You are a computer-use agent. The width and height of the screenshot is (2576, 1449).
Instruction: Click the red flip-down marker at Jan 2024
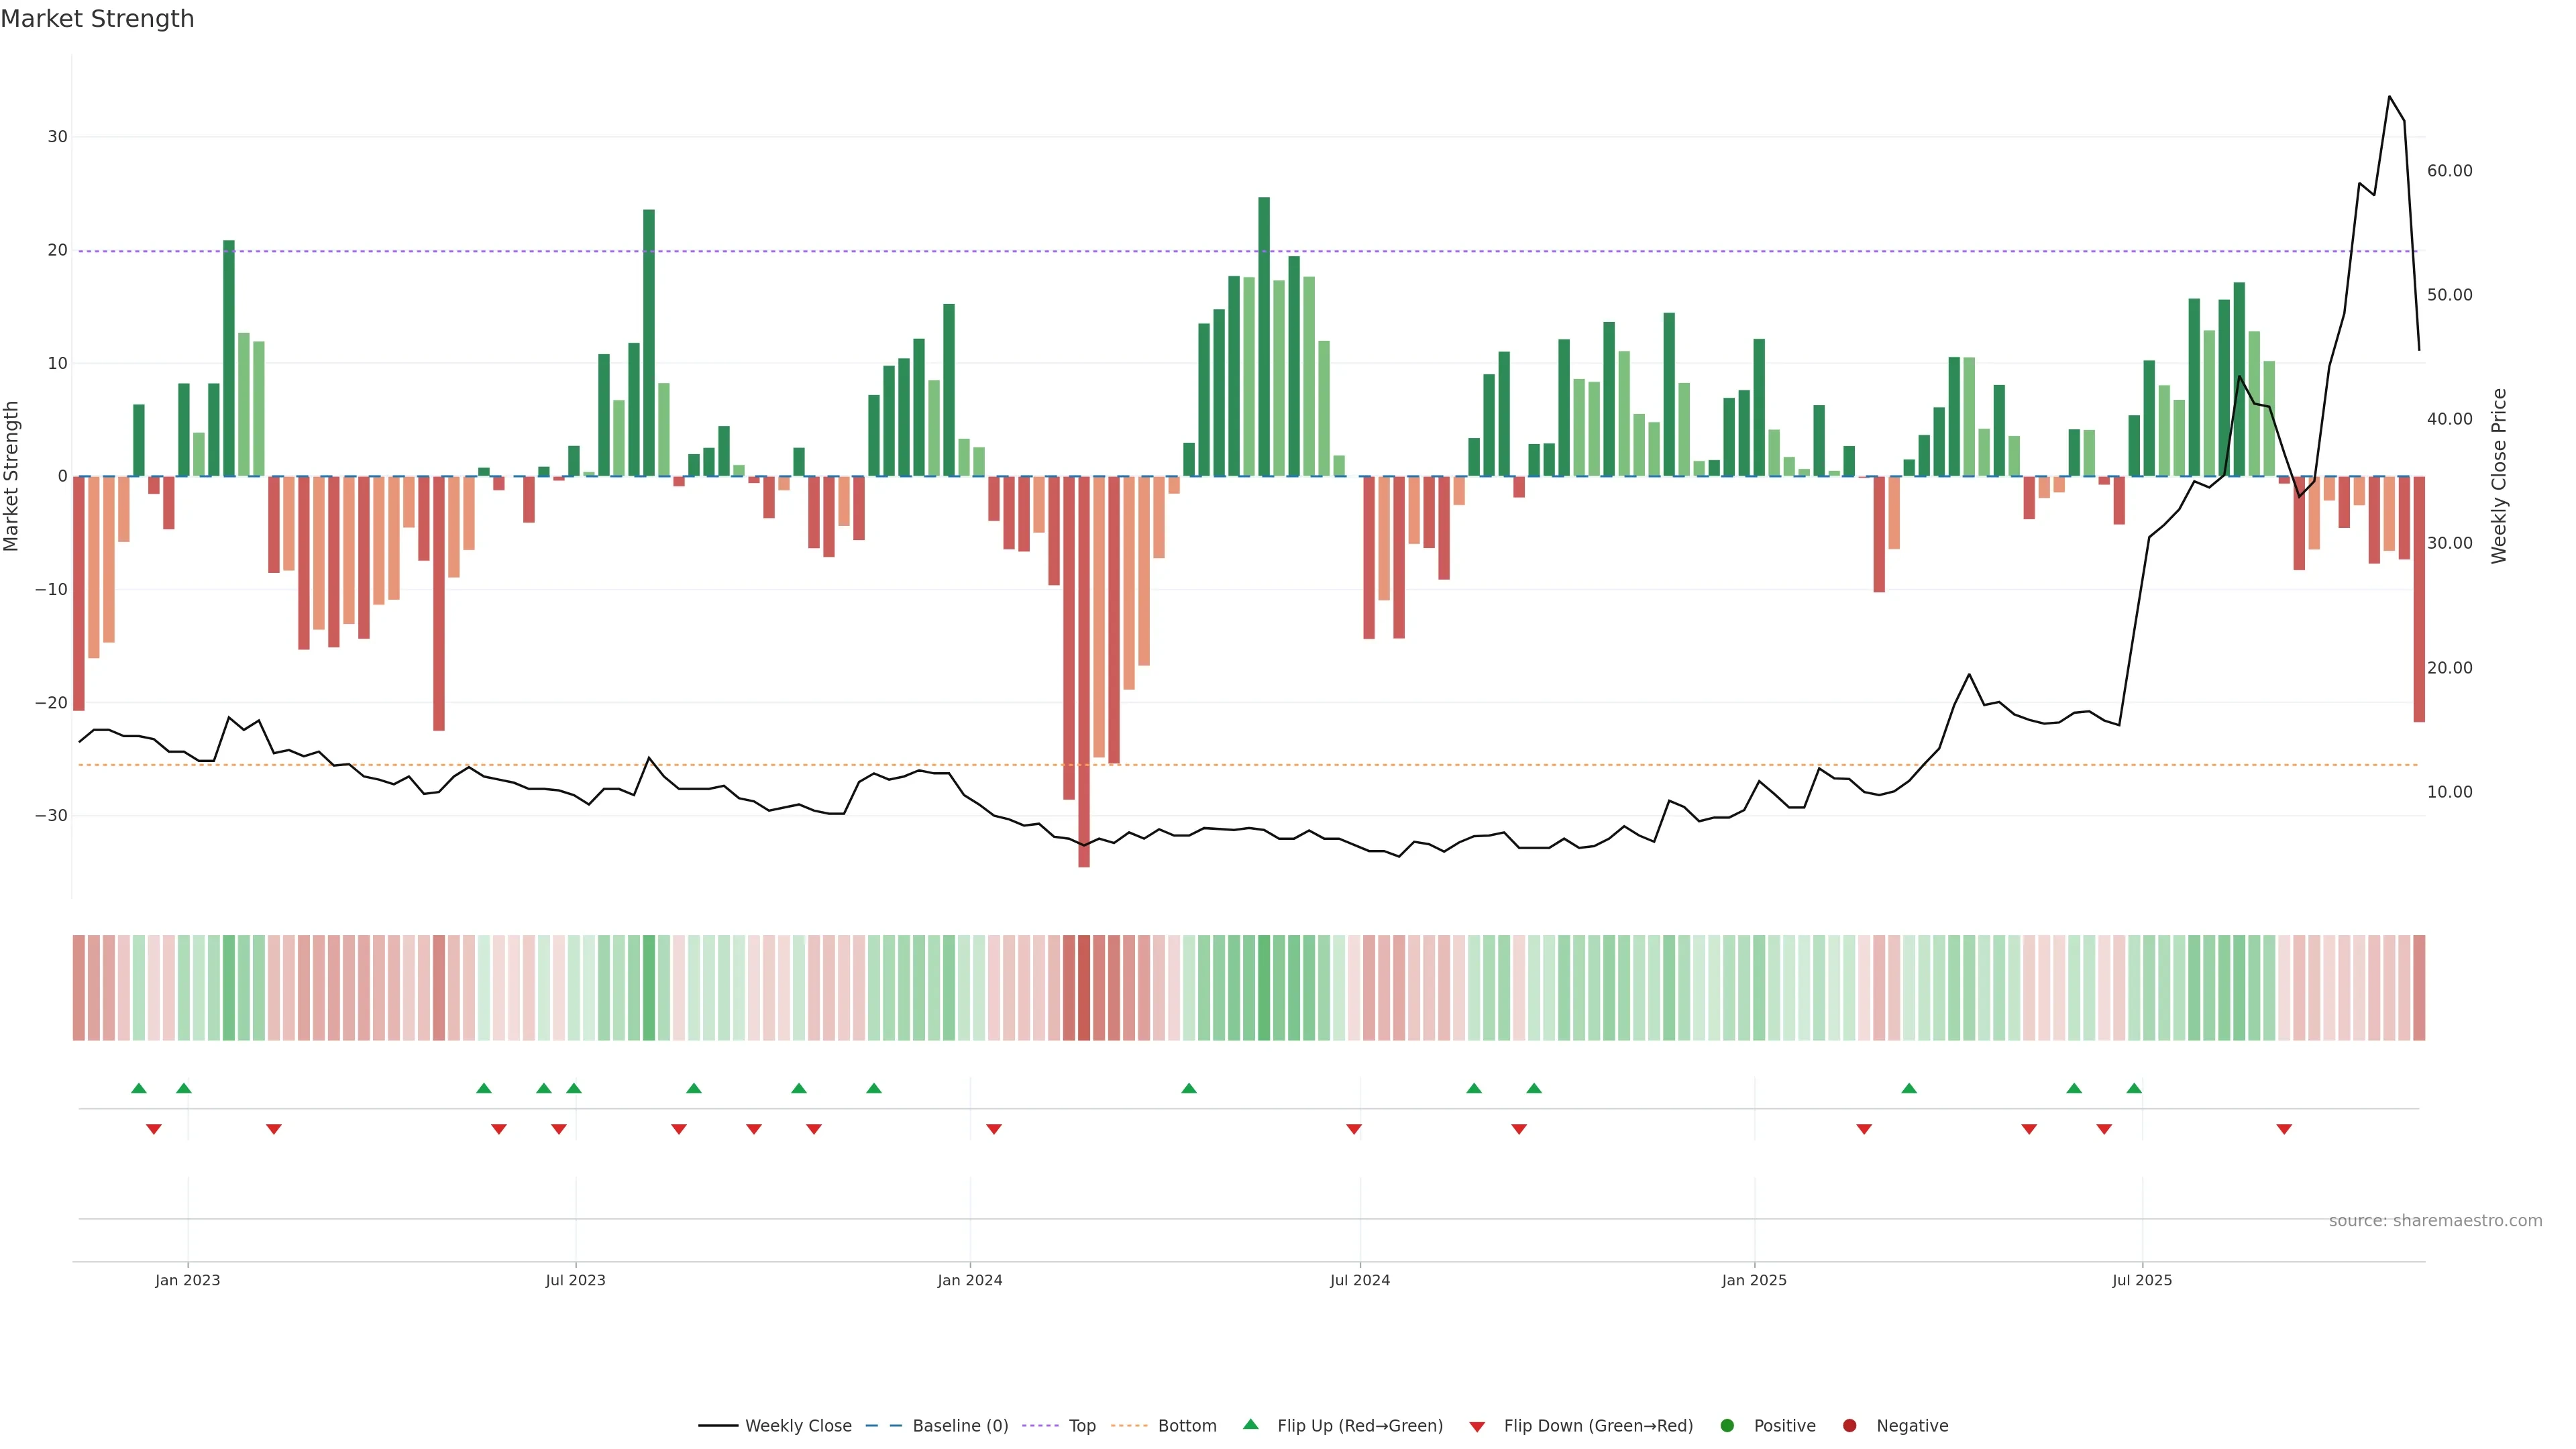(x=994, y=1129)
